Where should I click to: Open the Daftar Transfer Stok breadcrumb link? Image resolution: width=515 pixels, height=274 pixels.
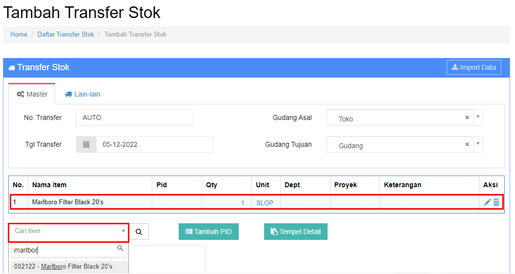click(x=66, y=35)
